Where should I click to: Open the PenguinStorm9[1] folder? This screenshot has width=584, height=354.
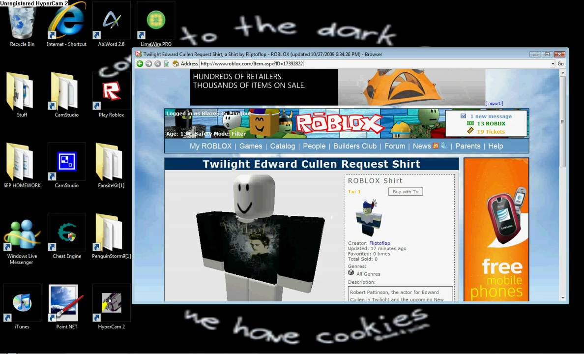click(x=112, y=236)
